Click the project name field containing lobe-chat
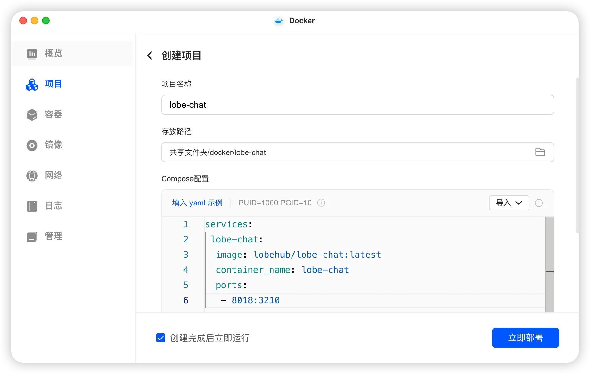Image resolution: width=590 pixels, height=374 pixels. [357, 105]
